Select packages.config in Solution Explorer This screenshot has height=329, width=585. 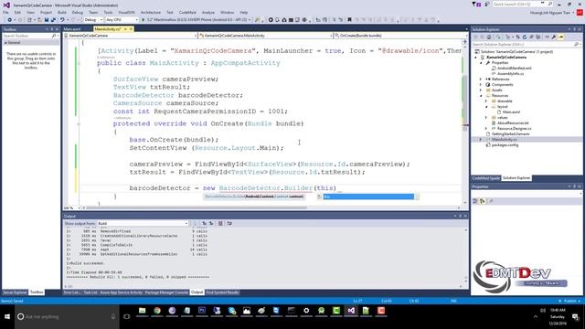pyautogui.click(x=505, y=144)
